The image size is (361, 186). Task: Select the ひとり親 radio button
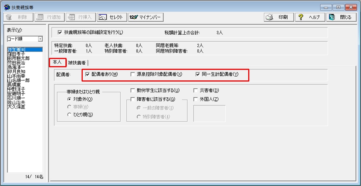coord(69,115)
